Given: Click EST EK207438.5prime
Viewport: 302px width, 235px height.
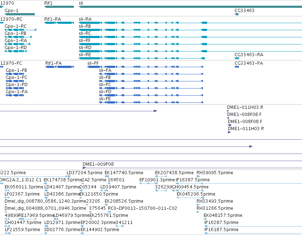Looking at the screenshot, I should coord(174,173).
